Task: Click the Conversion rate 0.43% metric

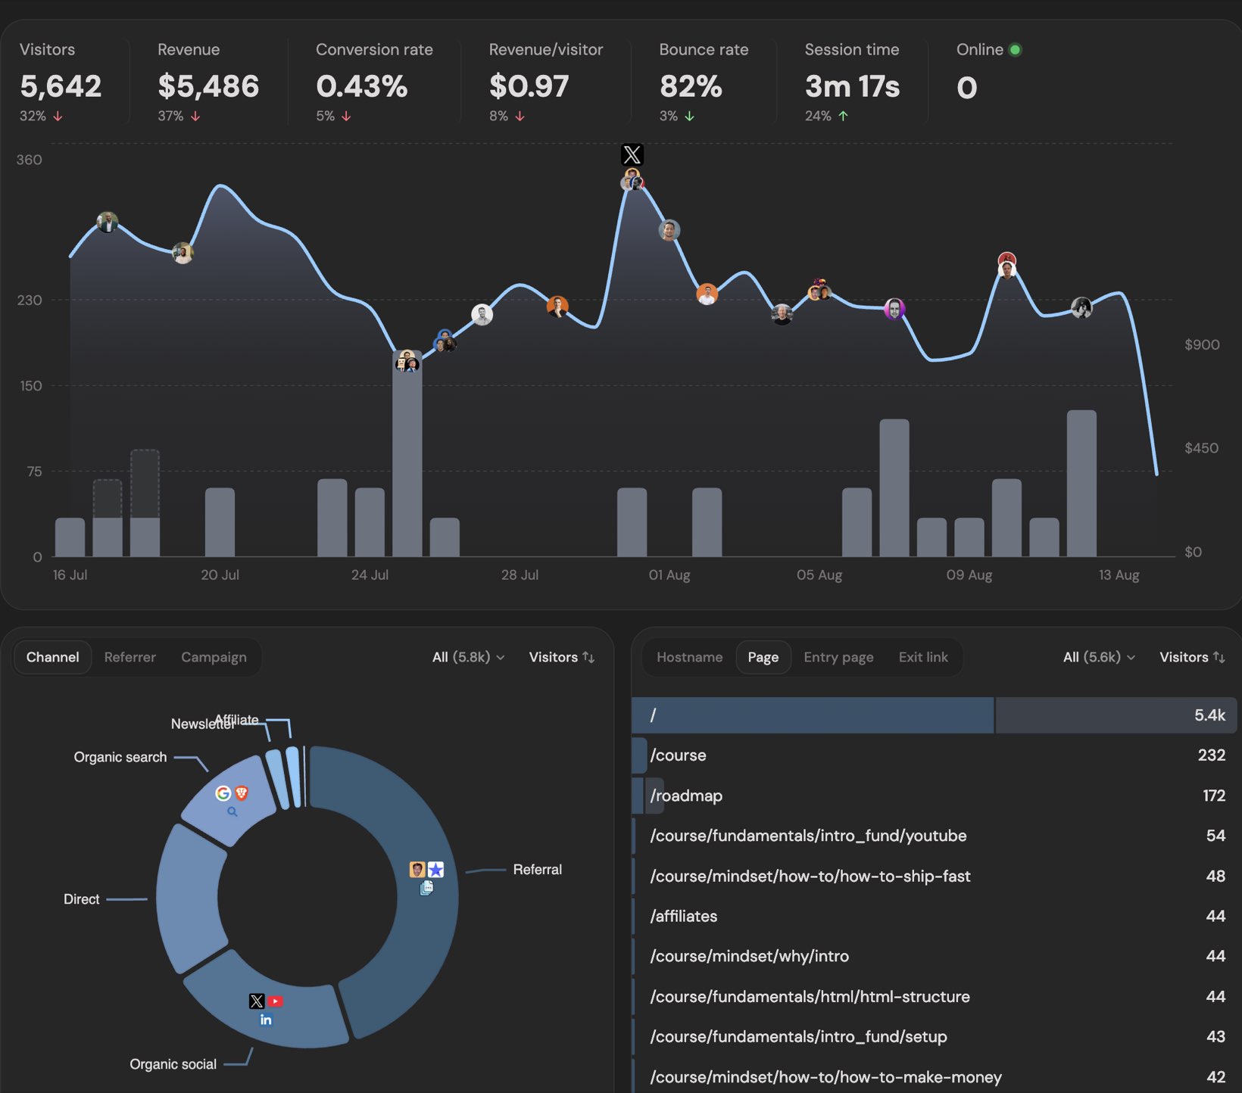Action: pos(374,83)
